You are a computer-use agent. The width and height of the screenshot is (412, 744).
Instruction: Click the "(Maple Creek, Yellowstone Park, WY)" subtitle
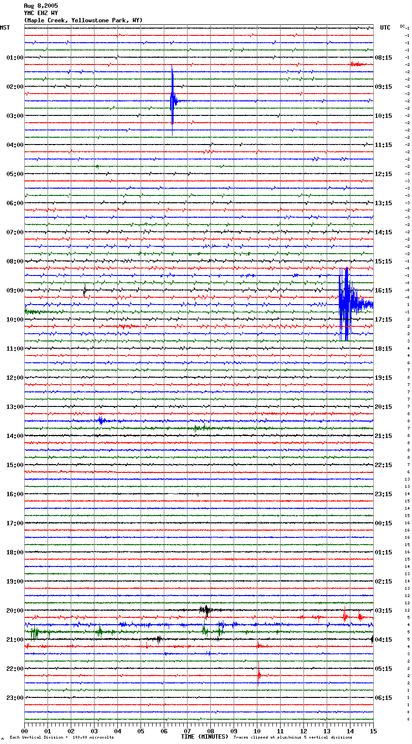tap(83, 20)
